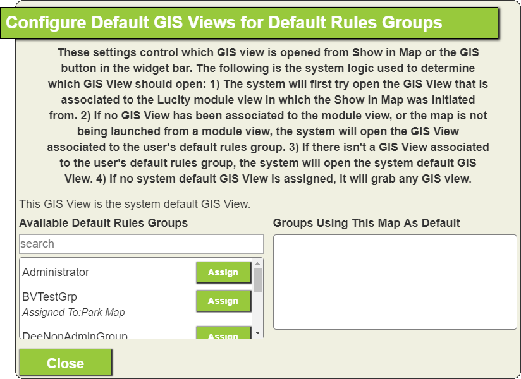Click the 'Groups Using This Map As Default' list box

(x=395, y=282)
